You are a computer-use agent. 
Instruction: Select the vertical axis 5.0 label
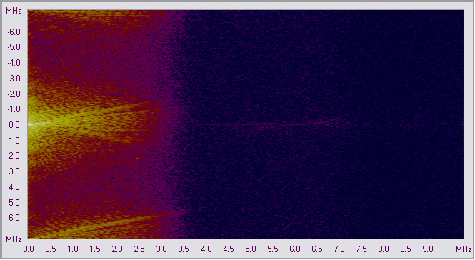(14, 202)
